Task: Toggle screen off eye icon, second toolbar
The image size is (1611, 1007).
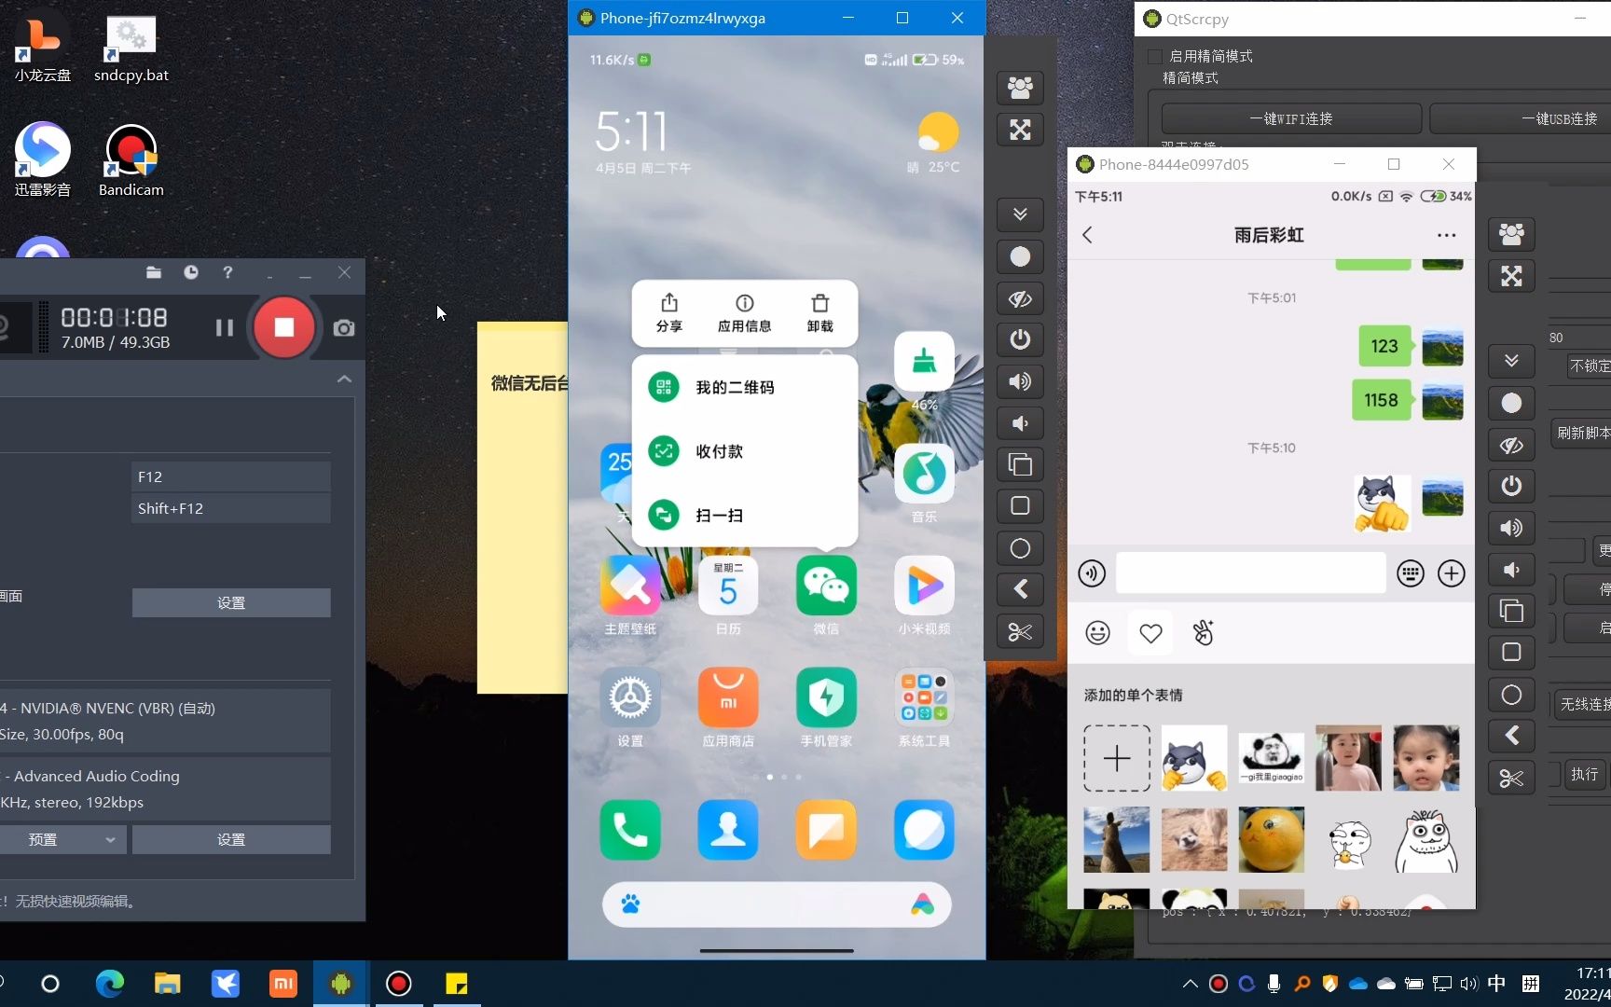Action: [x=1511, y=445]
